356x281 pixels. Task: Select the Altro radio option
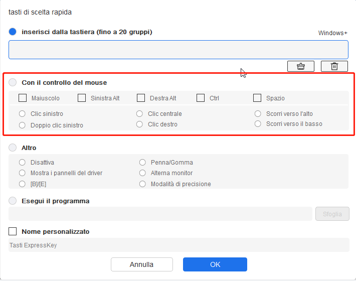pyautogui.click(x=13, y=148)
